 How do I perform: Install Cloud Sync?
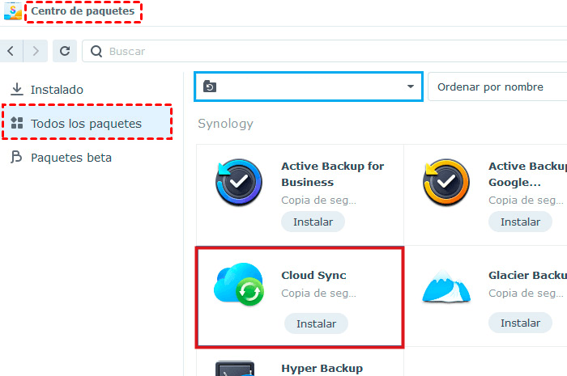click(316, 323)
